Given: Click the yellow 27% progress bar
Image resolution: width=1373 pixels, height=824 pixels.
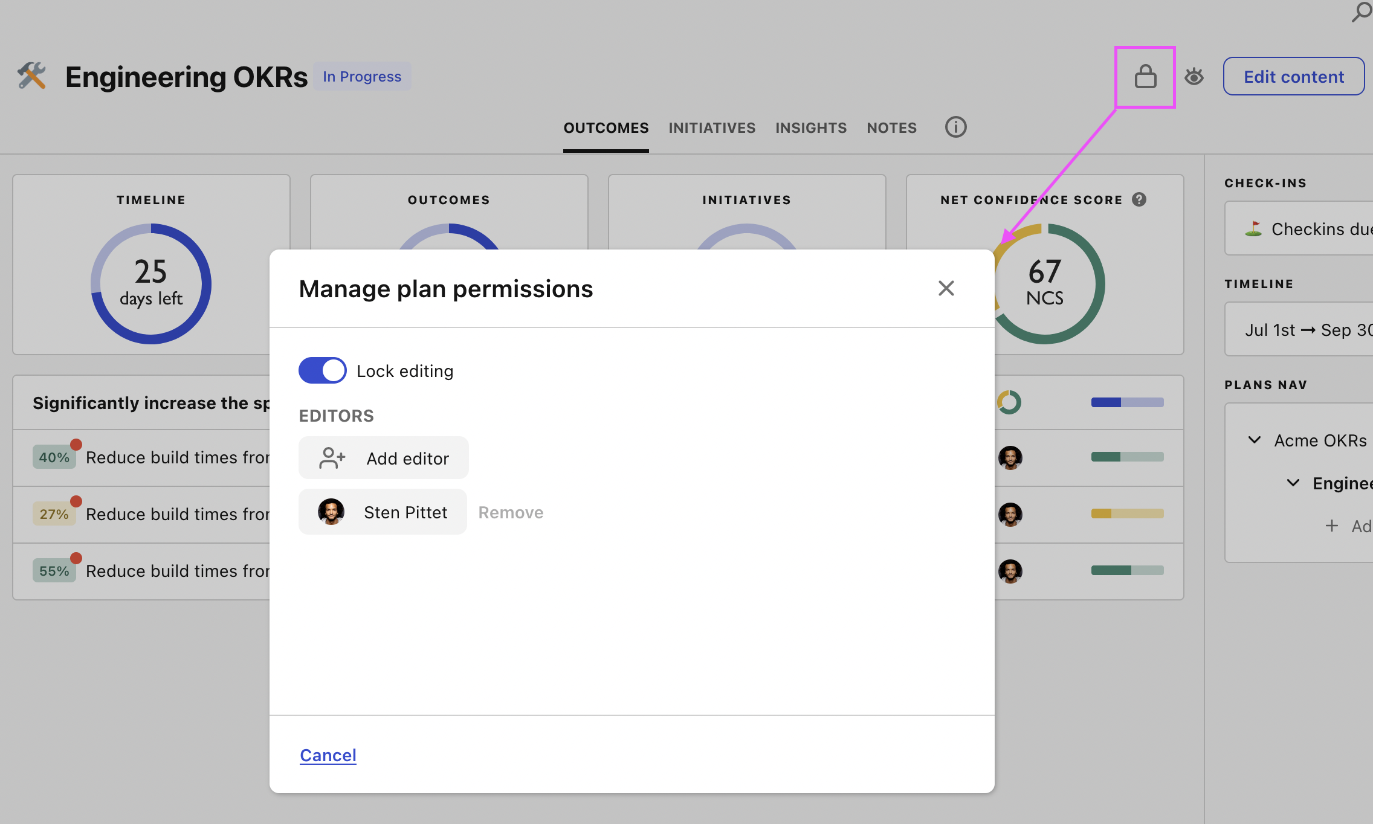Looking at the screenshot, I should coord(1127,513).
